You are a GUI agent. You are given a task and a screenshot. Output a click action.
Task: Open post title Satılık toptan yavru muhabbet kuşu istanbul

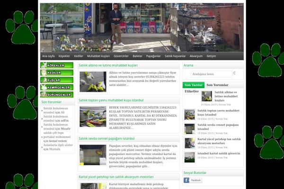coord(111,100)
